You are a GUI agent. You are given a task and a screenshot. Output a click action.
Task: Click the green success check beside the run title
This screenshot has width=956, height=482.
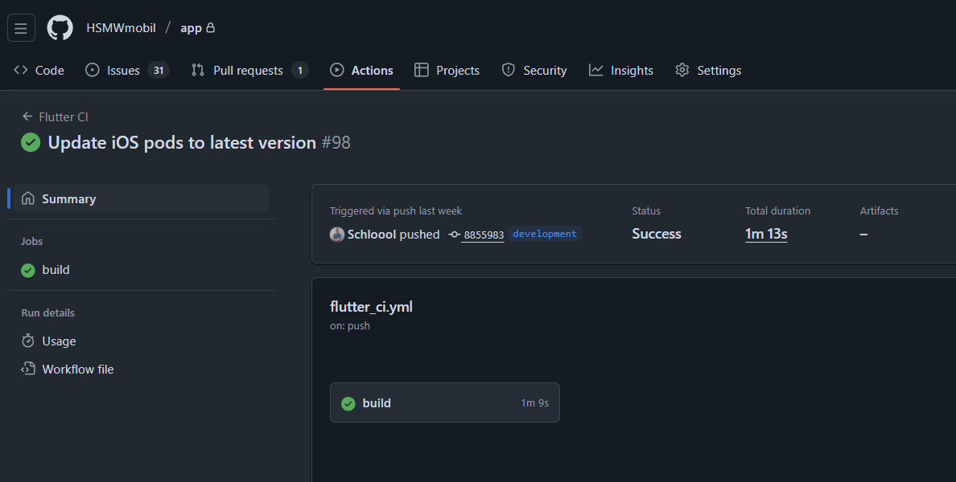click(x=30, y=142)
